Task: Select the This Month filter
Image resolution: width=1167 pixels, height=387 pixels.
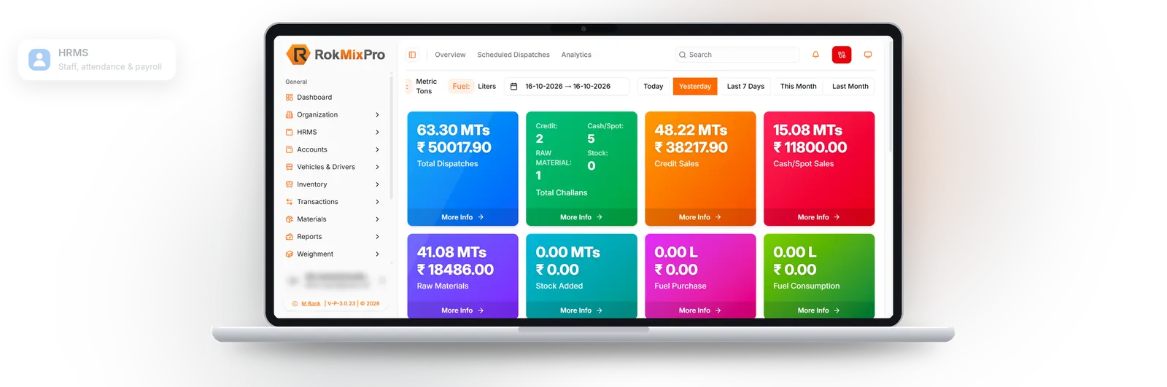Action: [x=799, y=86]
